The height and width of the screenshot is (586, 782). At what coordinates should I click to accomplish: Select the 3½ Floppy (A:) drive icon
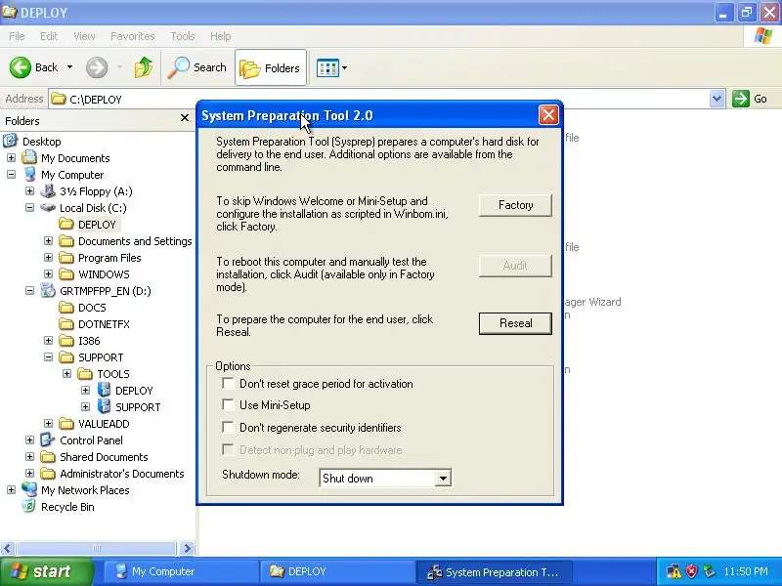48,190
